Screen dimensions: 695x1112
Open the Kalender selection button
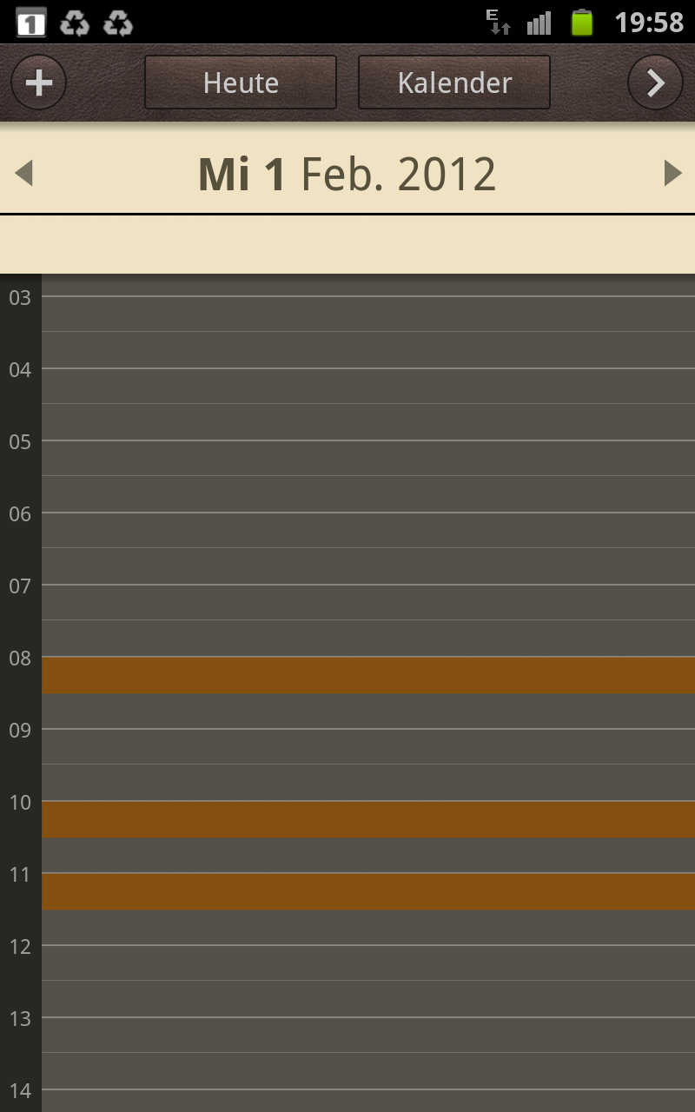pyautogui.click(x=454, y=83)
